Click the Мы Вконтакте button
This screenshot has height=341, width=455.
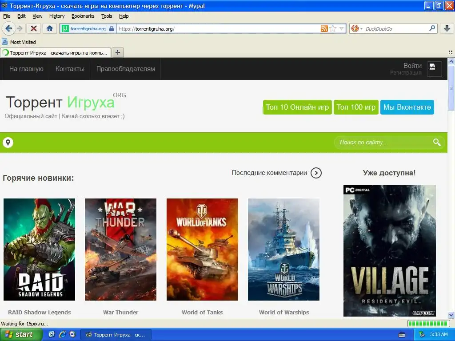click(x=407, y=107)
